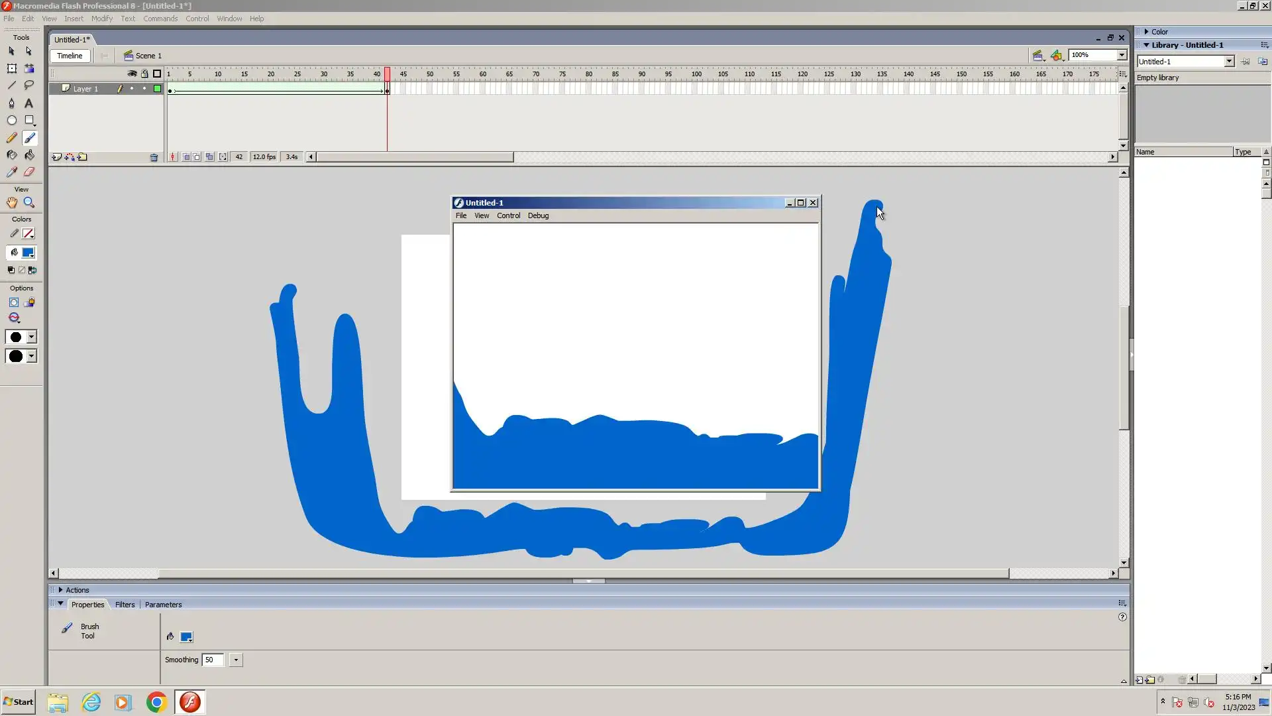Image resolution: width=1272 pixels, height=716 pixels.
Task: Select the Eyedropper tool
Action: pyautogui.click(x=11, y=172)
